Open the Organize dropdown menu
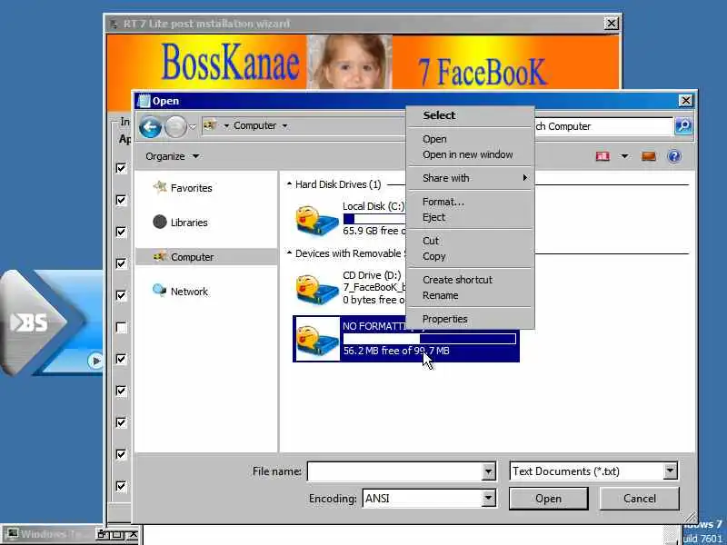Viewport: 727px width, 545px height. 172,156
